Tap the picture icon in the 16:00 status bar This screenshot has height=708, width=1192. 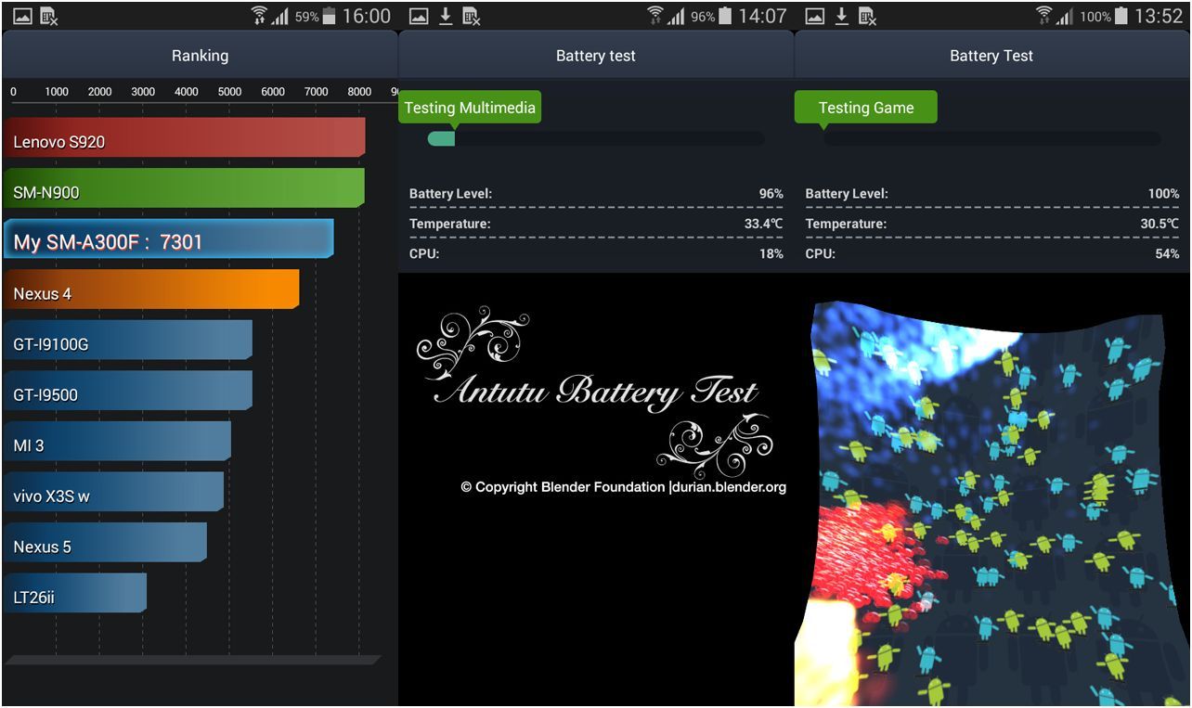22,17
